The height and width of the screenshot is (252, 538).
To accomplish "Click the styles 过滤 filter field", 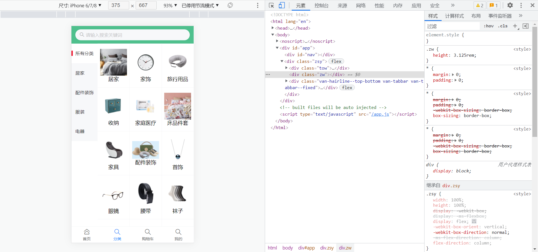I will 452,26.
